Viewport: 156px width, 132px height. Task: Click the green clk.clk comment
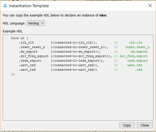coord(136,43)
